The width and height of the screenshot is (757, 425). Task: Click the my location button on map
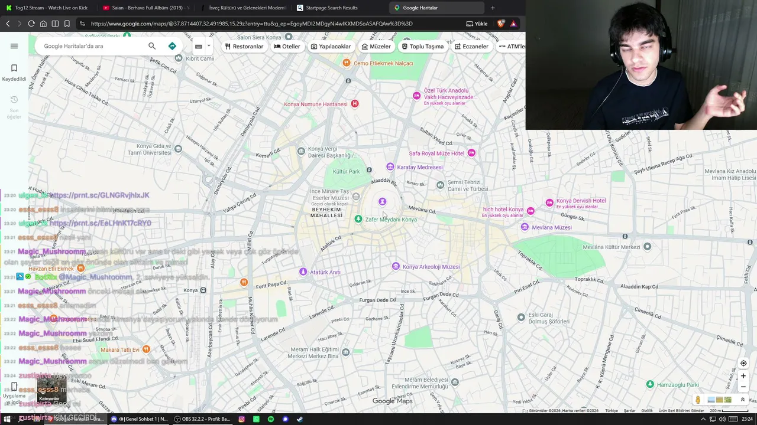(743, 363)
